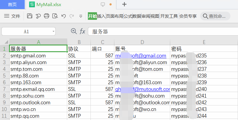Click cell smtp.163.com
The width and height of the screenshot is (238, 120).
pos(38,82)
